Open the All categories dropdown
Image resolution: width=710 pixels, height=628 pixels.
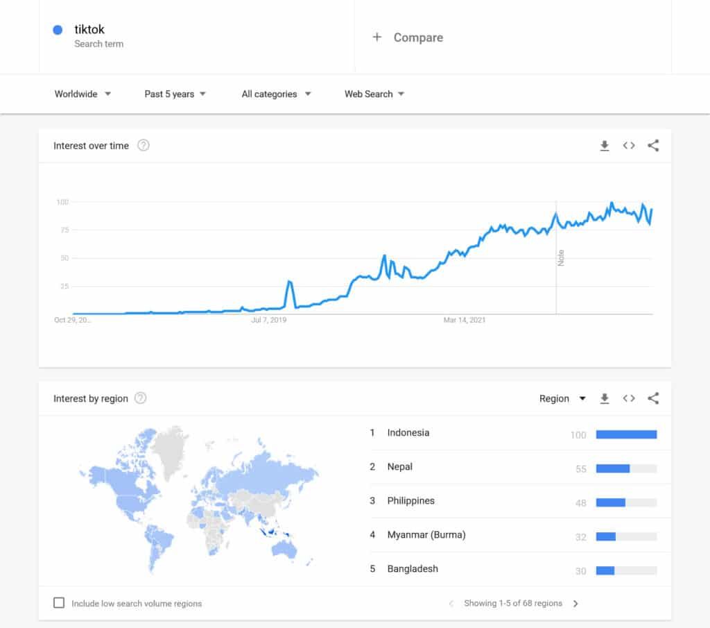276,94
